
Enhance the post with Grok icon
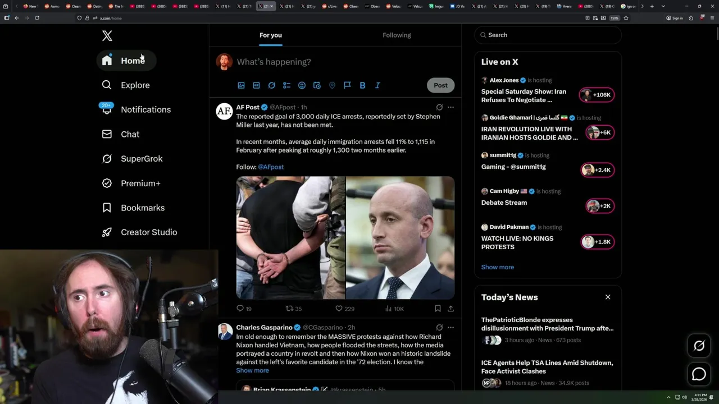point(271,85)
